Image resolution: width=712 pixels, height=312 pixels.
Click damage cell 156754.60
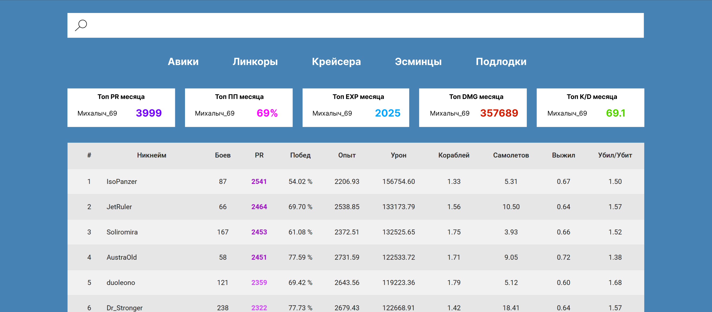pyautogui.click(x=399, y=181)
